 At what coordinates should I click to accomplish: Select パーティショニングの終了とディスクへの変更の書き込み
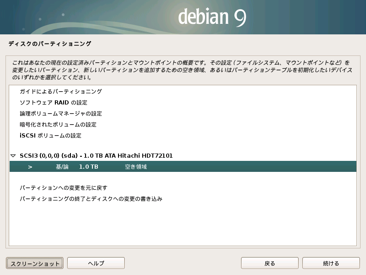coord(91,199)
